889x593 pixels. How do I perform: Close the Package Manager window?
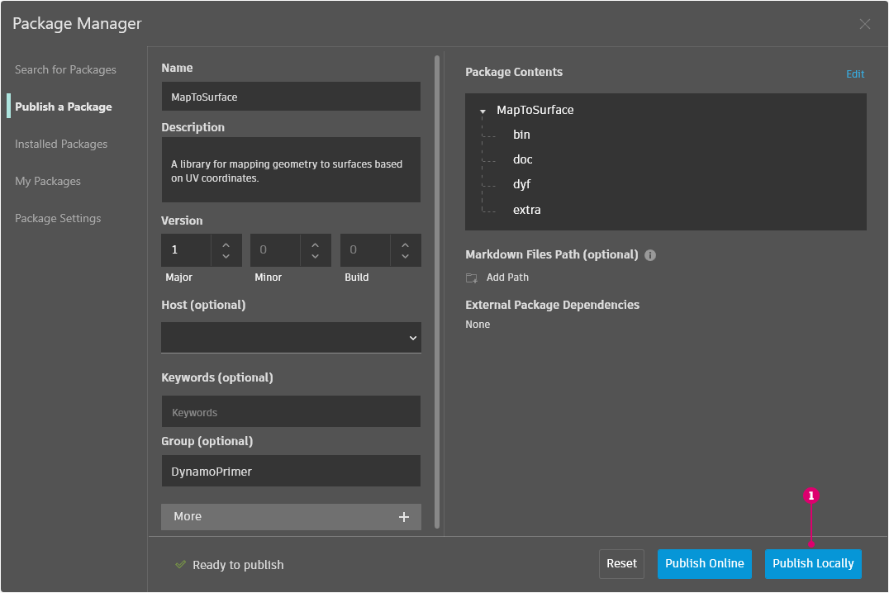click(865, 24)
